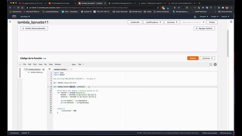Open the Soporte dropdown
Image resolution: width=242 pixels, height=136 pixels.
pyautogui.click(x=225, y=17)
